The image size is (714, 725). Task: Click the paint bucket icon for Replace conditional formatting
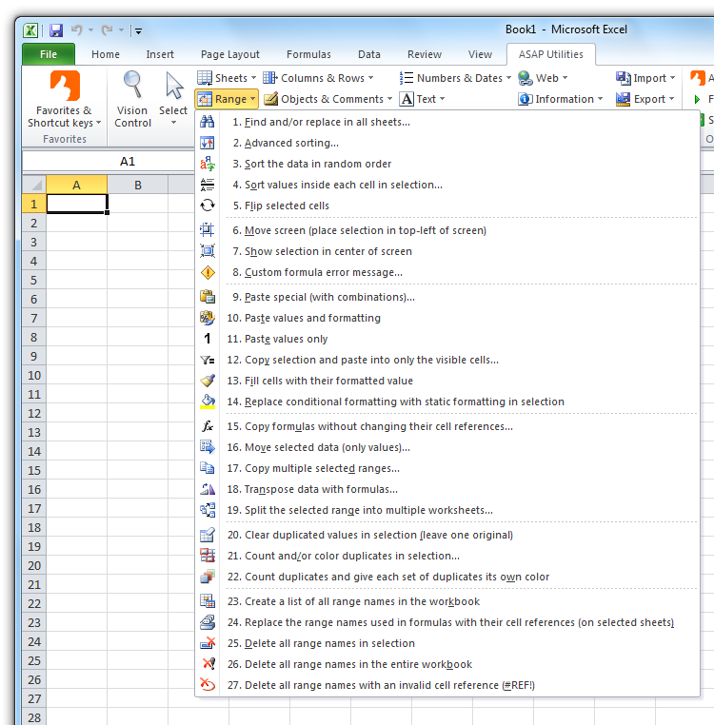[x=208, y=402]
